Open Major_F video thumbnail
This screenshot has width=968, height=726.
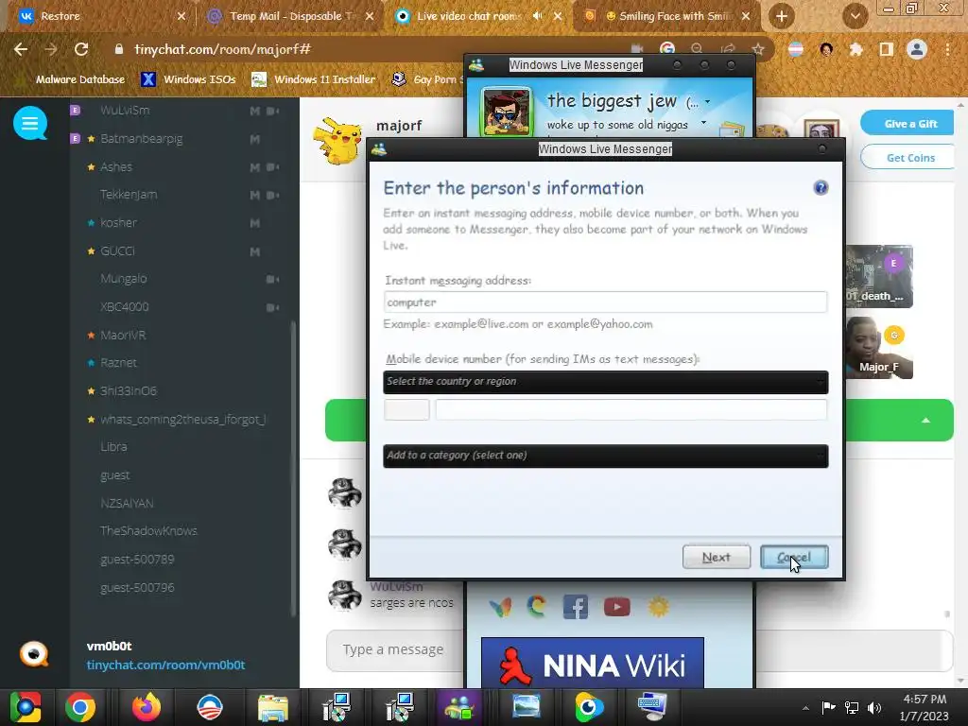(878, 348)
